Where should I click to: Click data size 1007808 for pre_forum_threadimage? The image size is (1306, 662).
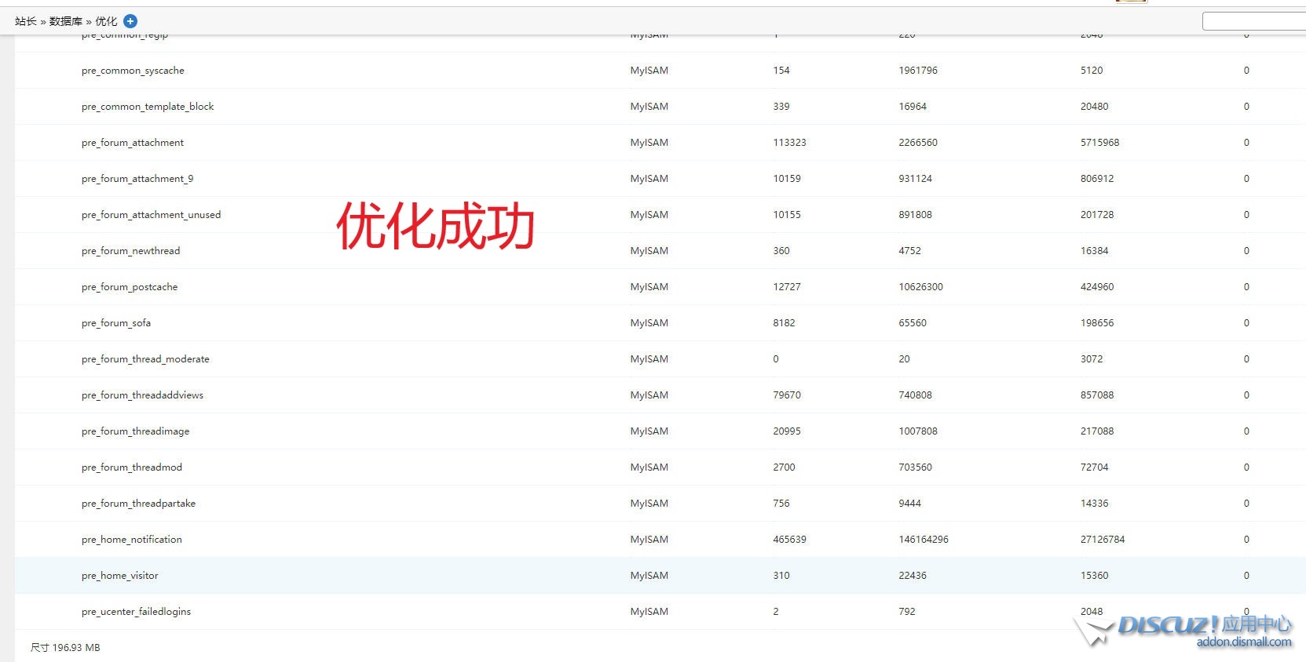coord(918,431)
